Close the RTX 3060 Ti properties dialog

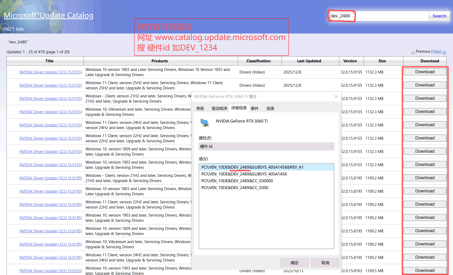tap(336, 97)
